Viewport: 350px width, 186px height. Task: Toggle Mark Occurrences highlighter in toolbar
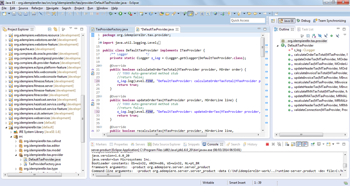click(x=190, y=14)
